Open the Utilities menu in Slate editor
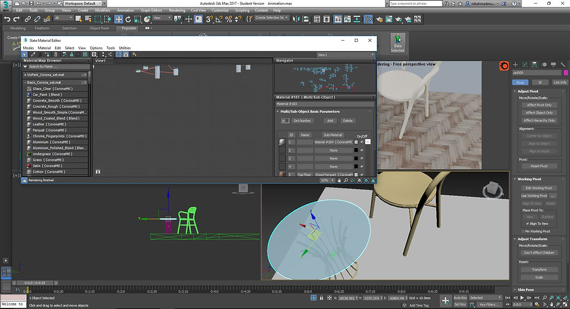The image size is (570, 309). coord(124,48)
